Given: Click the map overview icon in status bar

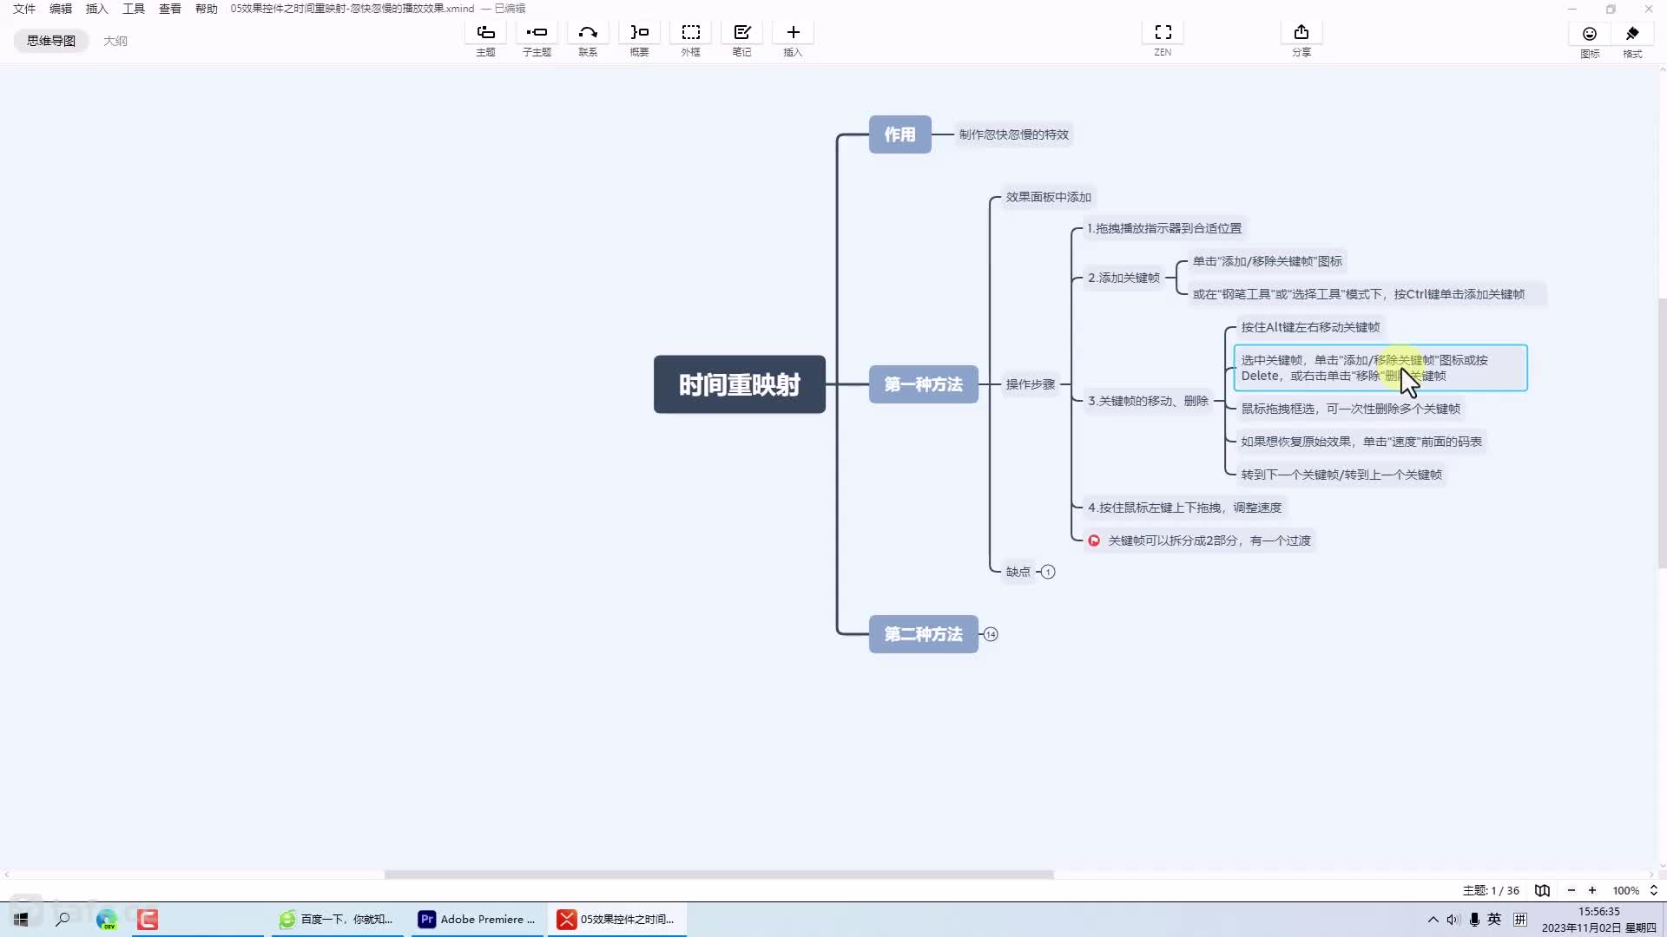Looking at the screenshot, I should 1542,890.
